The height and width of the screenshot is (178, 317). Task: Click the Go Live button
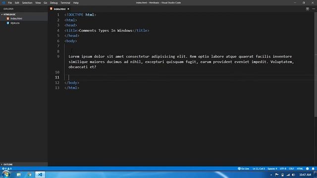pos(243,169)
